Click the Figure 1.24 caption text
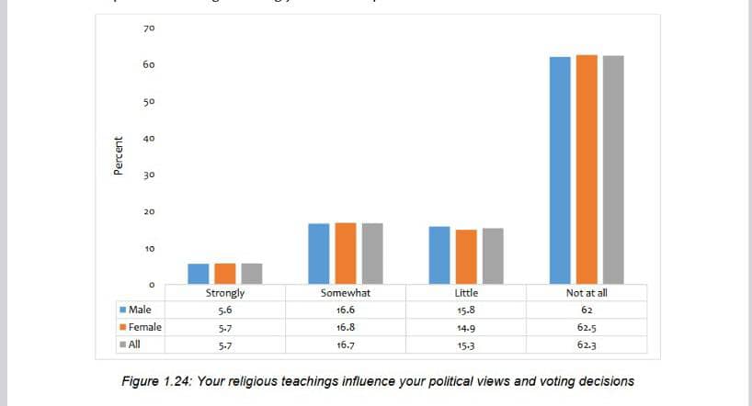The height and width of the screenshot is (406, 752). pos(378,381)
